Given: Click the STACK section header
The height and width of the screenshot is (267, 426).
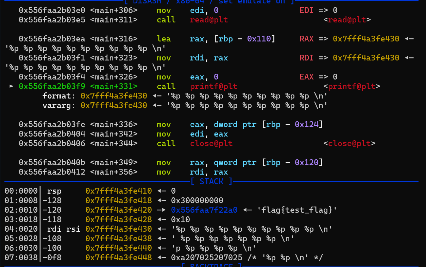Looking at the screenshot, I should click(x=211, y=181).
